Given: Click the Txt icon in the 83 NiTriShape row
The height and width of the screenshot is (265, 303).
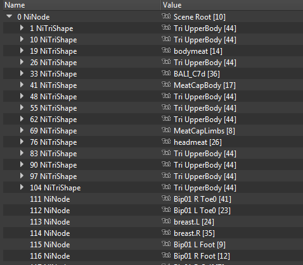Looking at the screenshot, I should pyautogui.click(x=166, y=153).
